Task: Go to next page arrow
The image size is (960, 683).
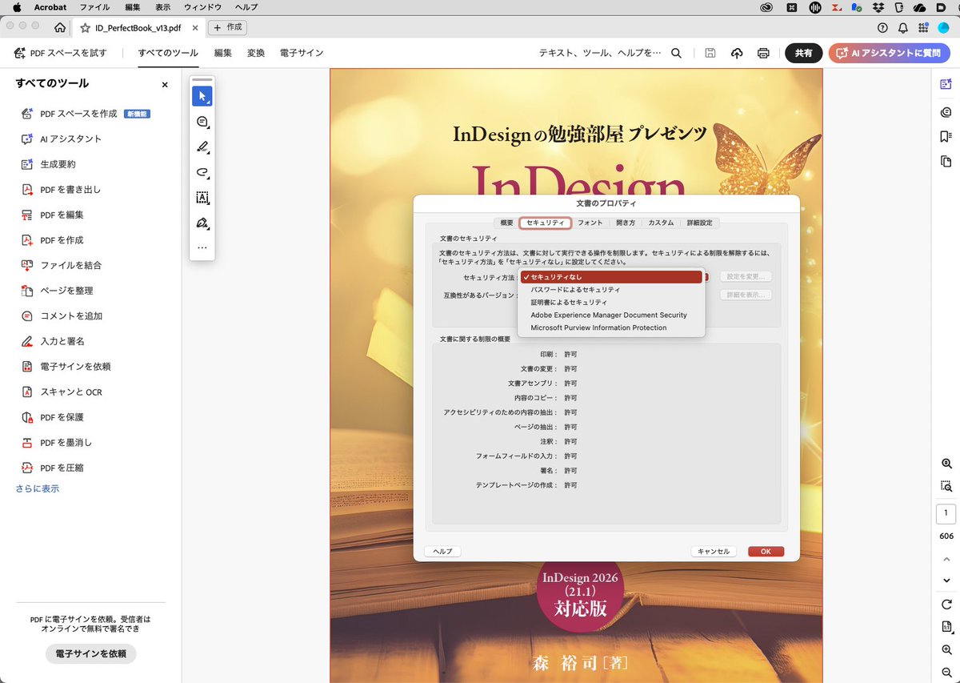Action: pos(946,581)
